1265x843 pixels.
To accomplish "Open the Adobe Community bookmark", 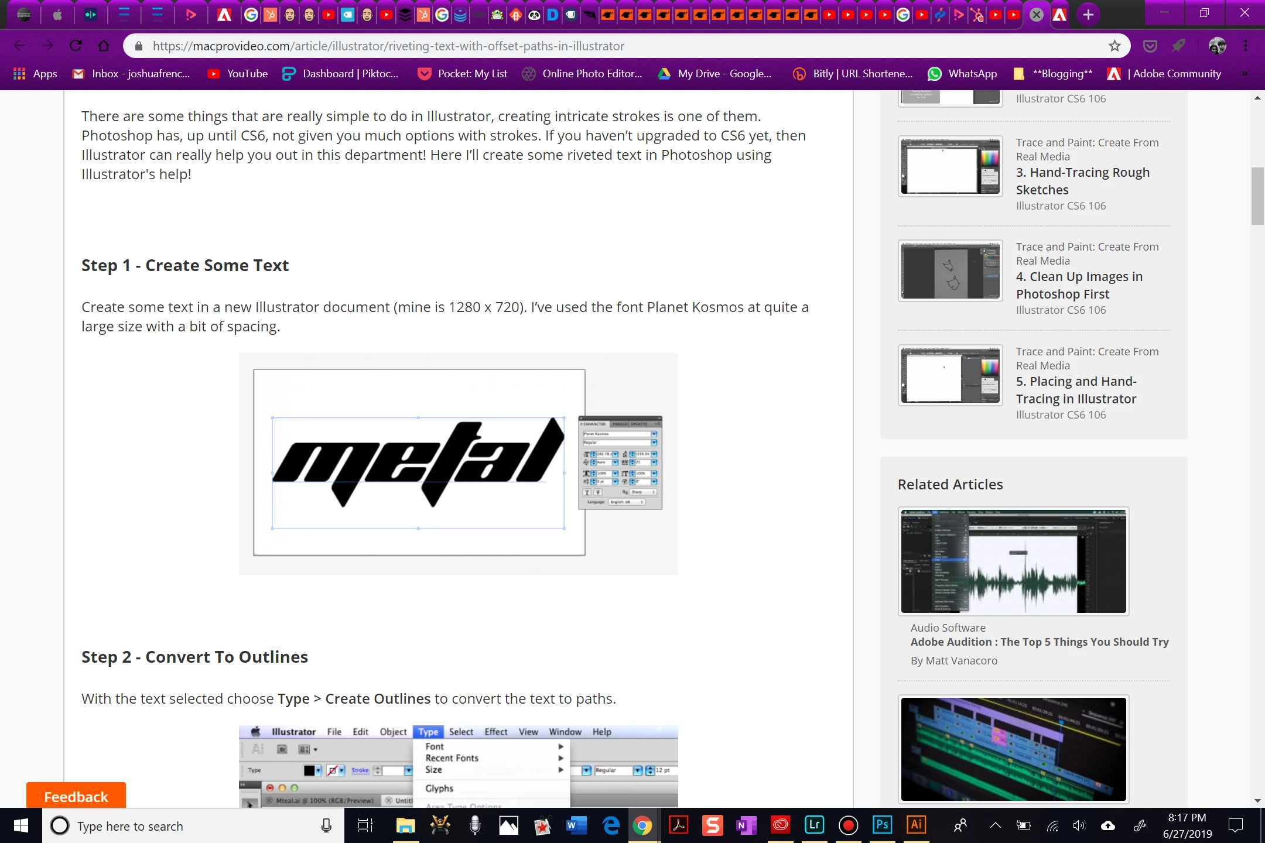I will pyautogui.click(x=1164, y=74).
